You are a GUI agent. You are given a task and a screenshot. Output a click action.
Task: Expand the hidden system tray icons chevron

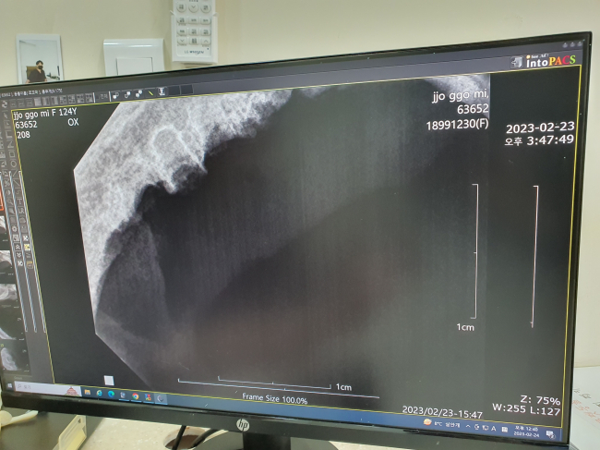(468, 426)
